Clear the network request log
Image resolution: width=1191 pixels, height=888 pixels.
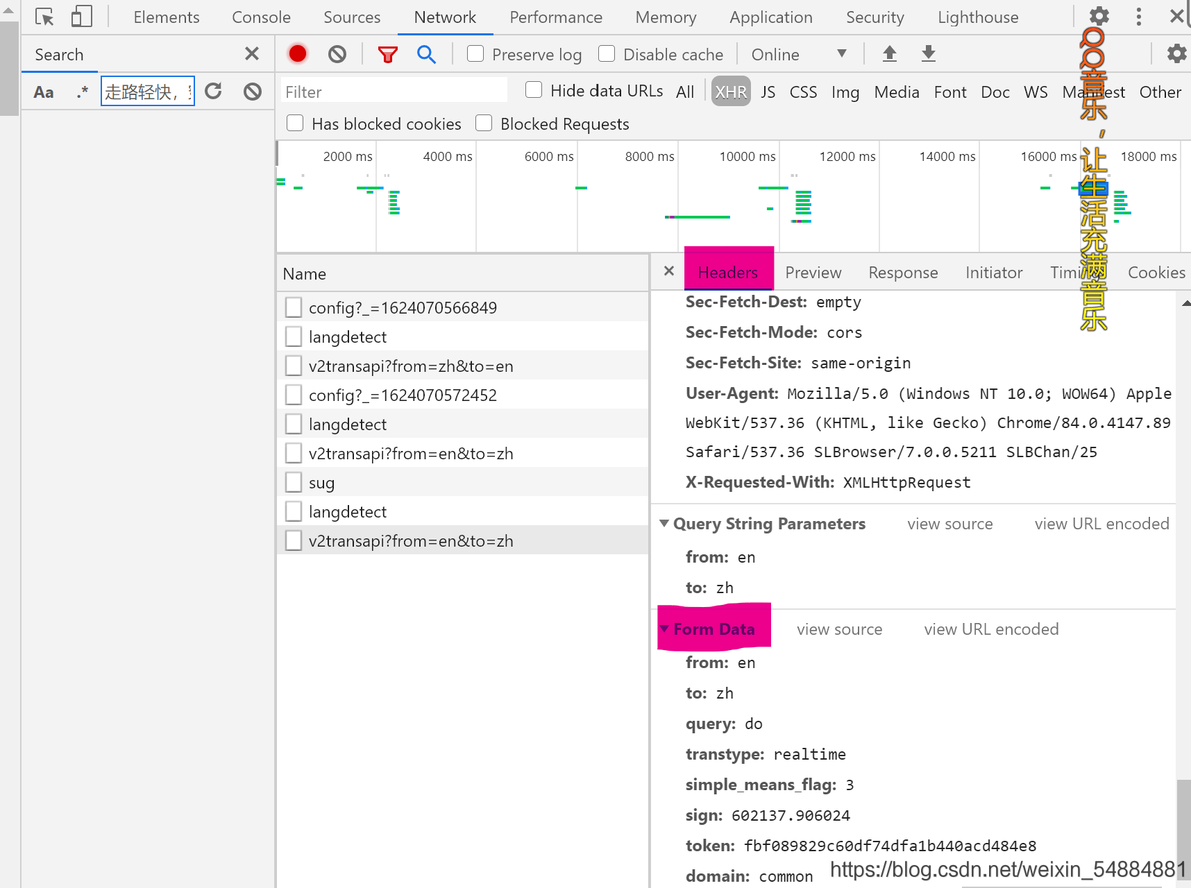[337, 53]
